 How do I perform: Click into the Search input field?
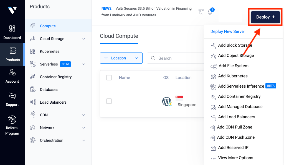tap(176, 58)
